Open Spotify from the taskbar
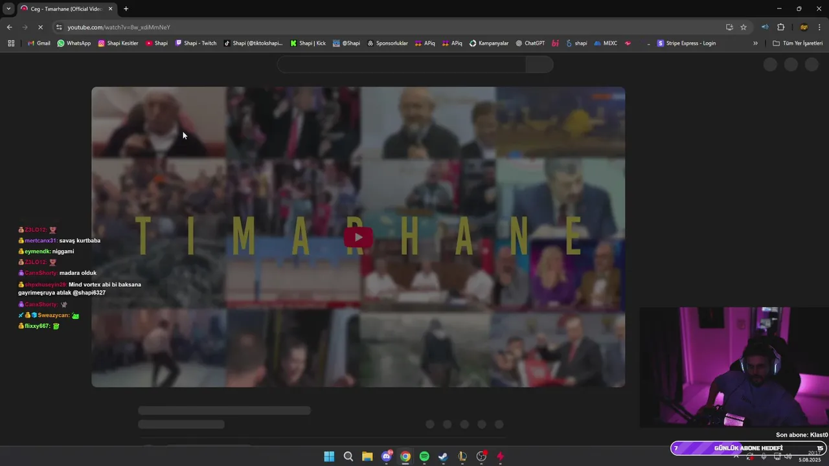The height and width of the screenshot is (466, 829). point(424,456)
